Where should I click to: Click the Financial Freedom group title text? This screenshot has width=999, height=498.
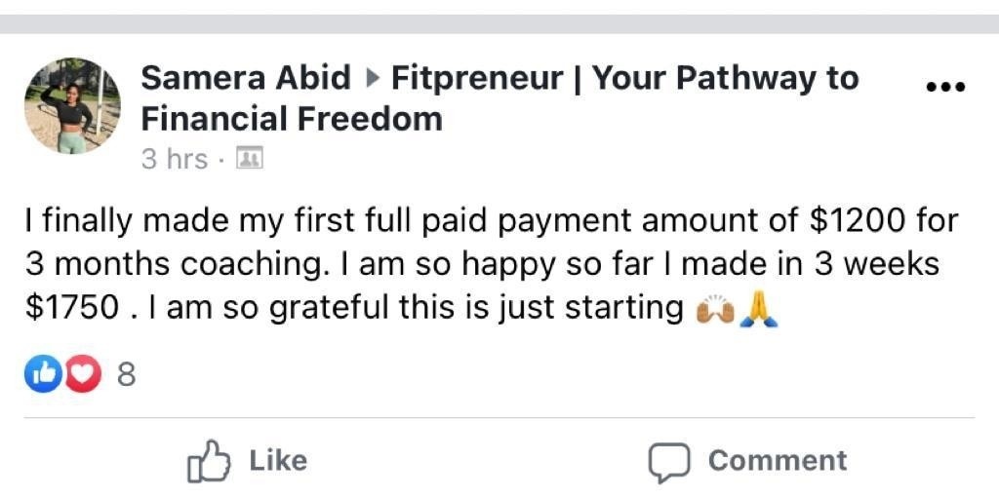pos(292,119)
